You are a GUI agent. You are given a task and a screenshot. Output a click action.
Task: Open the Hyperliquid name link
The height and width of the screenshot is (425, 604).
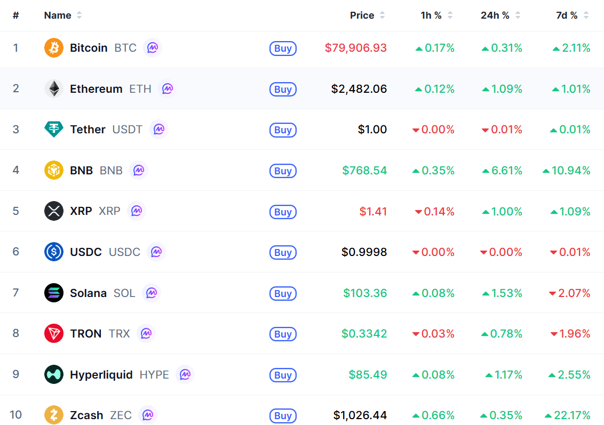click(x=101, y=374)
